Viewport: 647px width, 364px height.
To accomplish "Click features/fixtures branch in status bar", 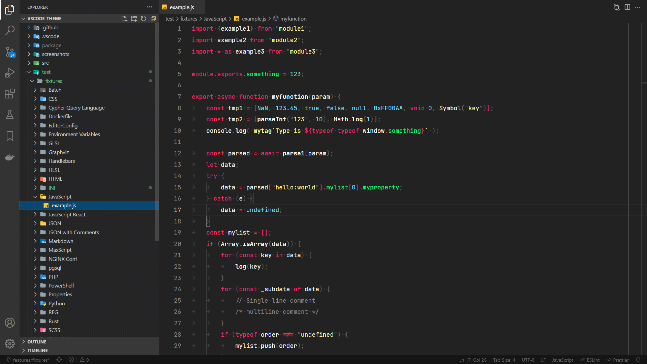I will pyautogui.click(x=28, y=360).
